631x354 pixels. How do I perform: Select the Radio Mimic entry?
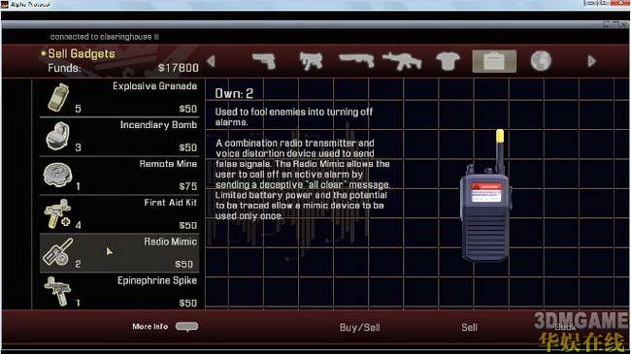[119, 253]
